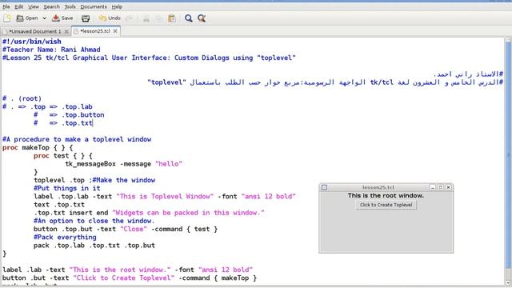Open the Tools menu

[70, 6]
